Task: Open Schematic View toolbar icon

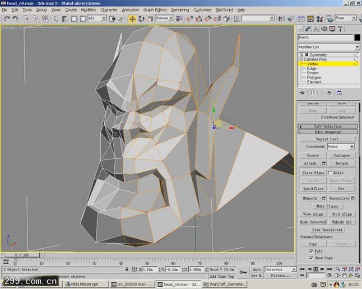Action: tap(310, 19)
